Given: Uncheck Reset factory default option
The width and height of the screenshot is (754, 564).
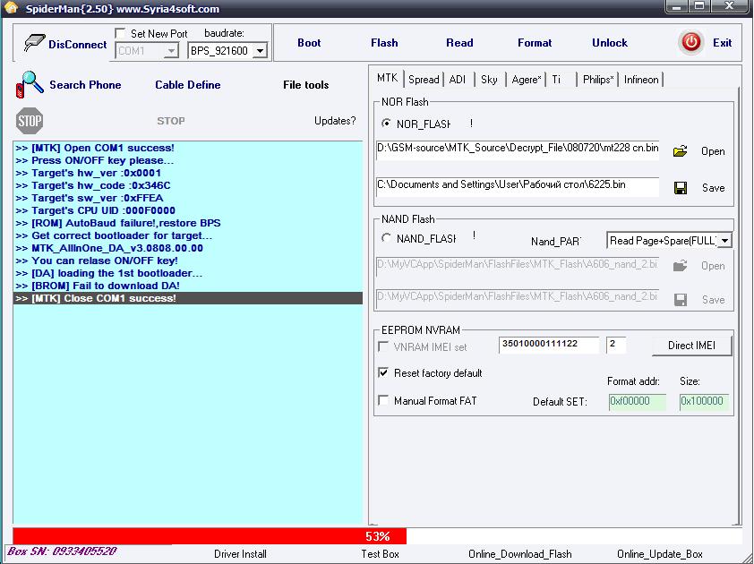Looking at the screenshot, I should tap(384, 373).
